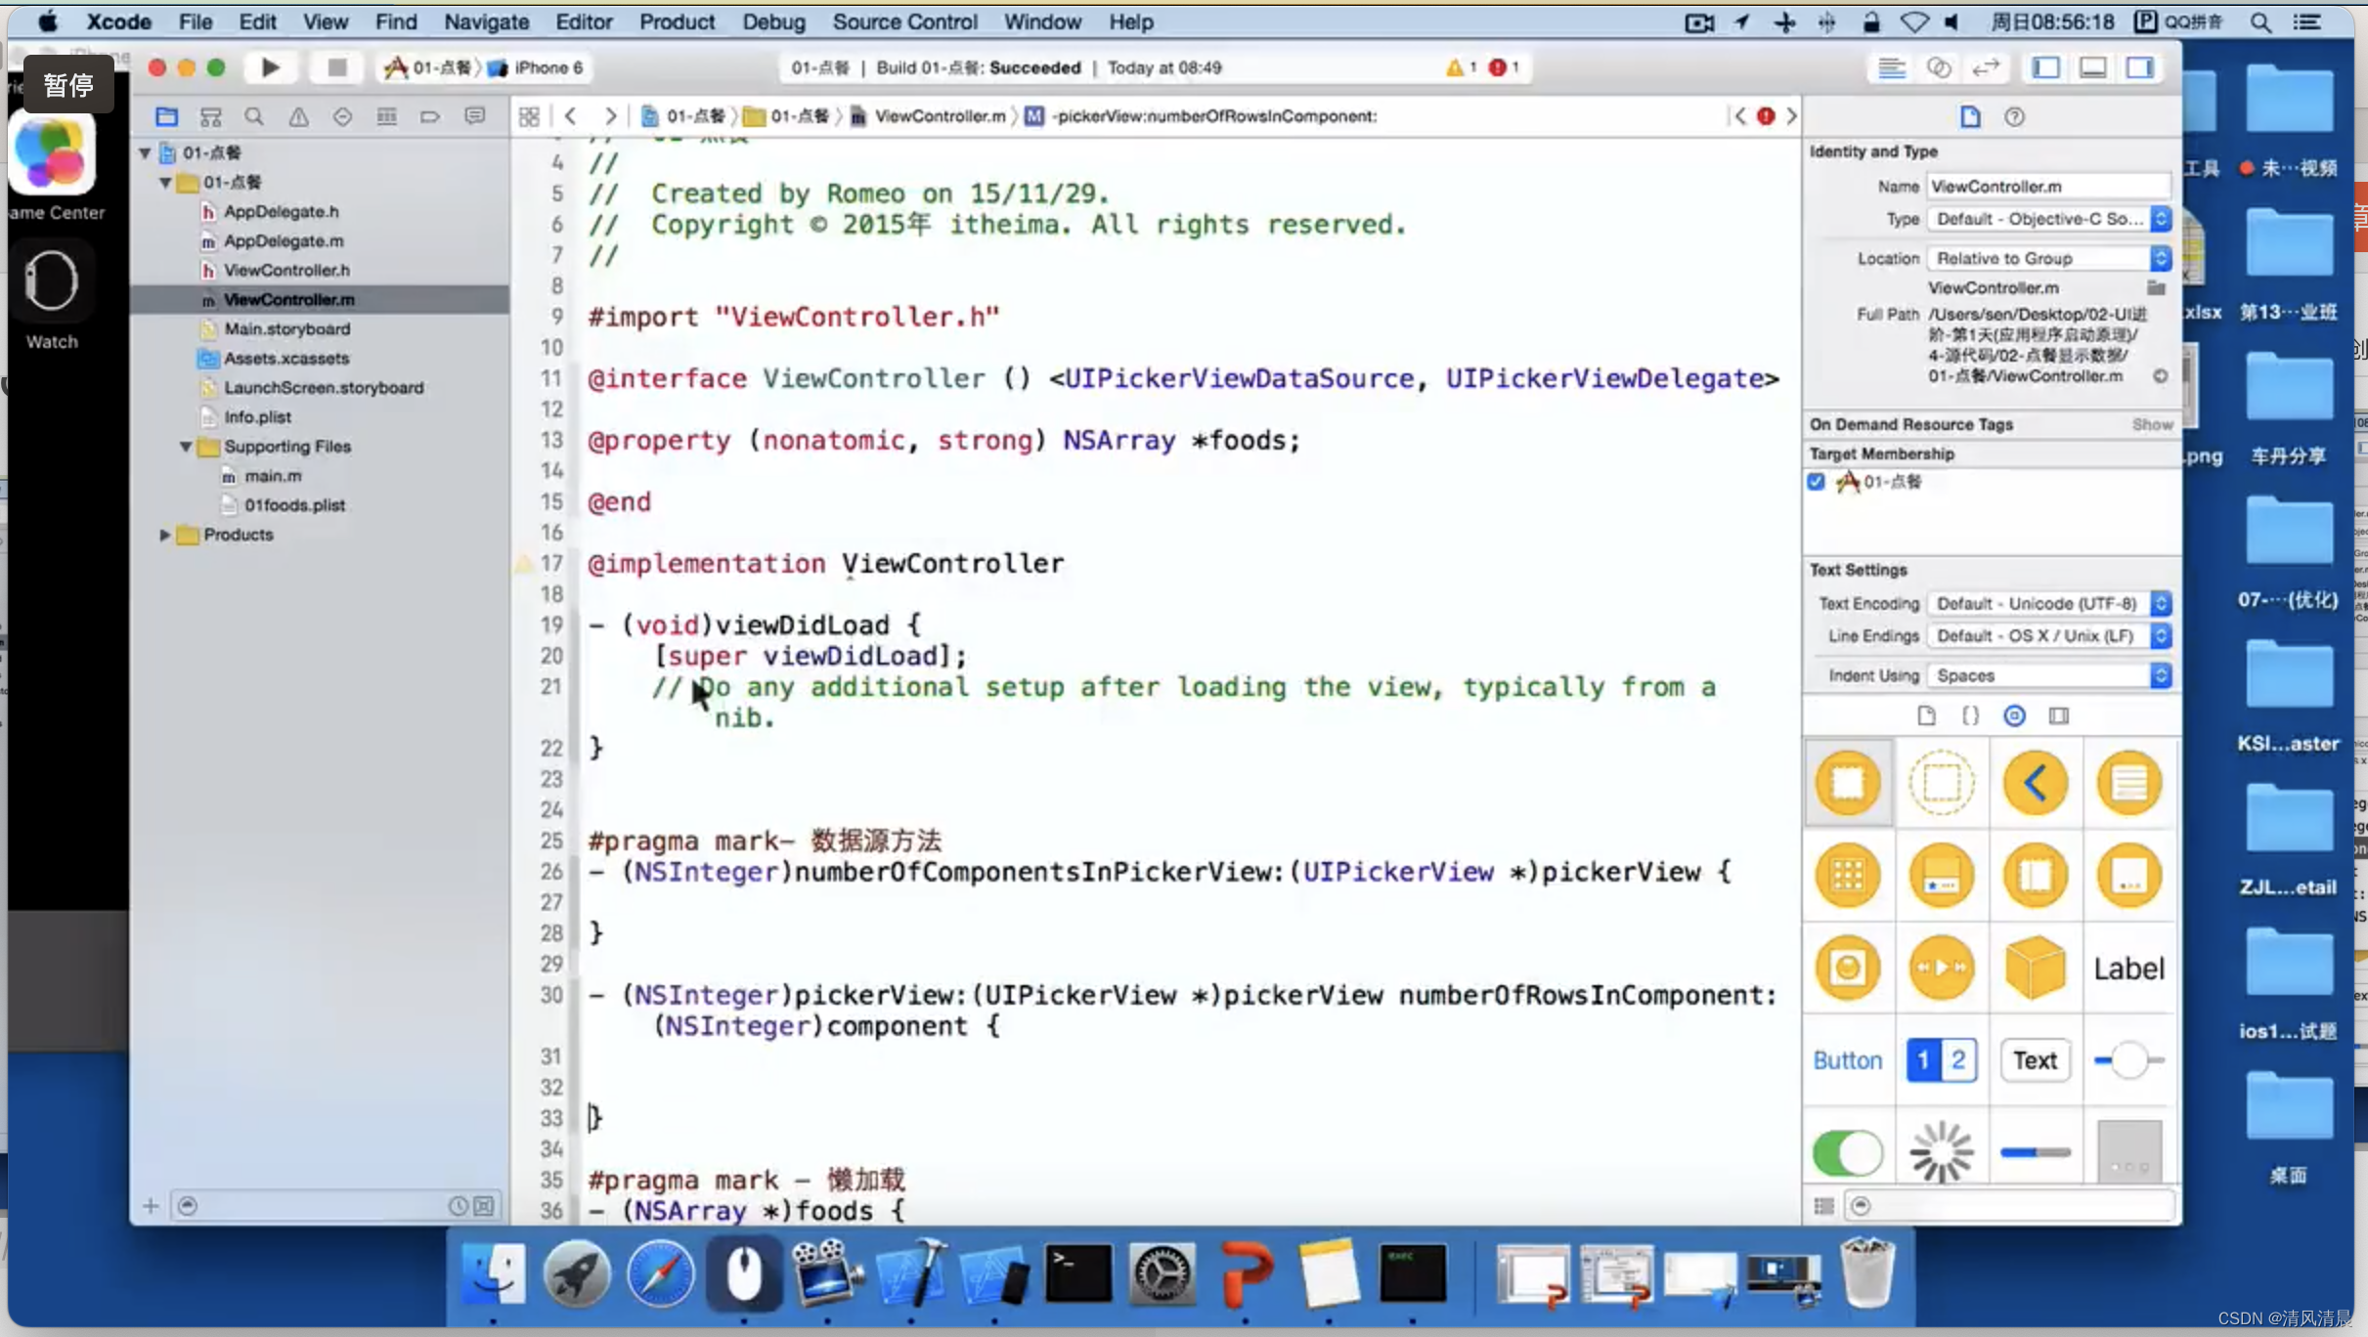Expand the 01-点餐 group in navigator
This screenshot has width=2368, height=1337.
[x=166, y=181]
